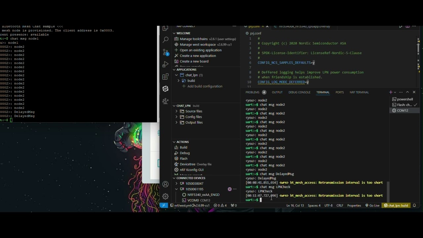The image size is (423, 238).
Task: Open nRF Kconfig GUI action
Action: [x=192, y=170]
